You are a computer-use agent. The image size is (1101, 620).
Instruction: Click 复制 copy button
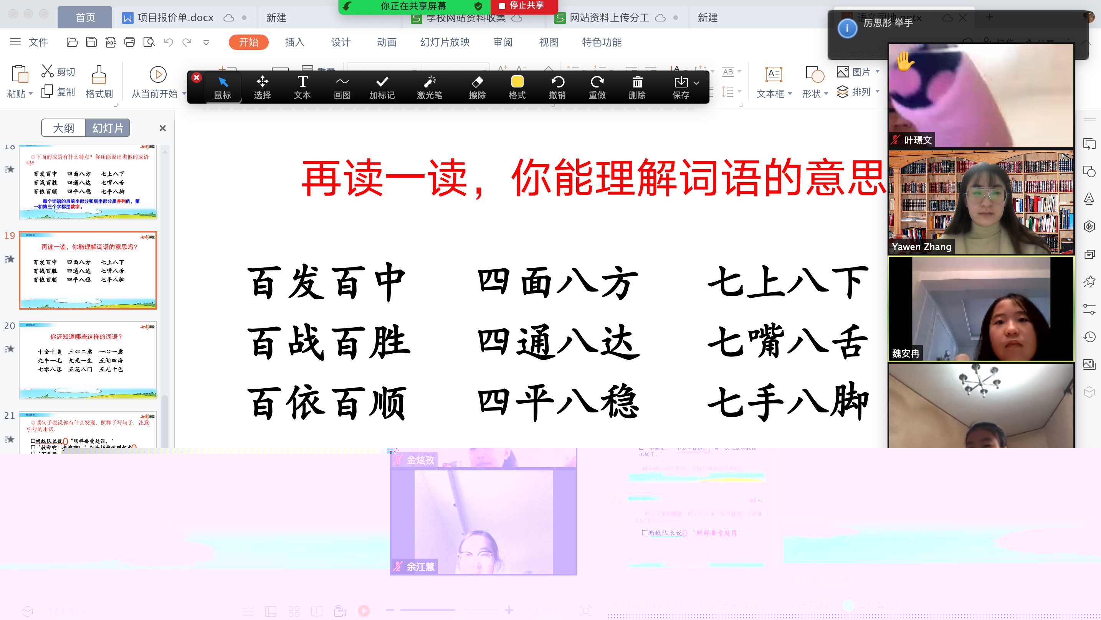[x=58, y=91]
